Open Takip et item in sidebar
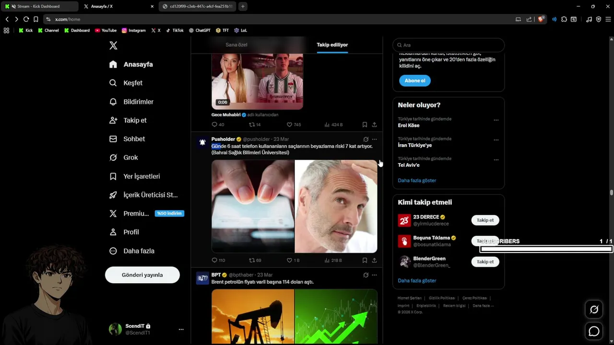 (x=128, y=120)
